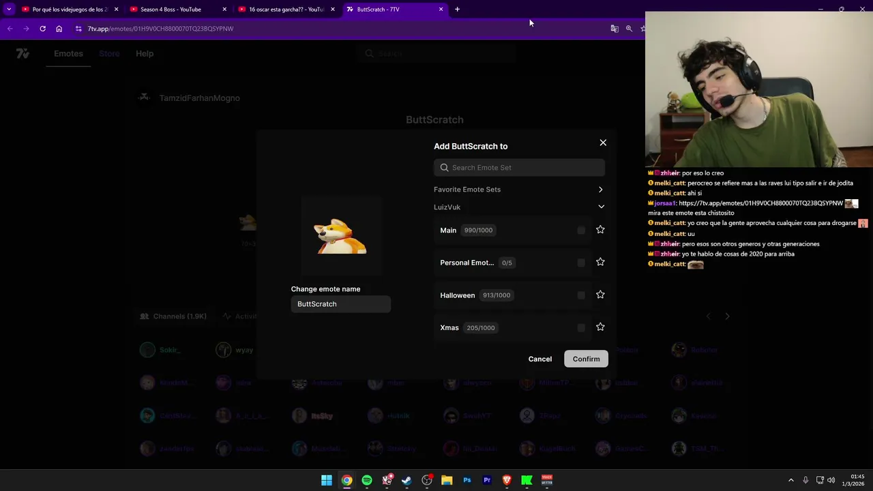Image resolution: width=873 pixels, height=491 pixels.
Task: Click the Search Emote Set field
Action: click(x=519, y=167)
